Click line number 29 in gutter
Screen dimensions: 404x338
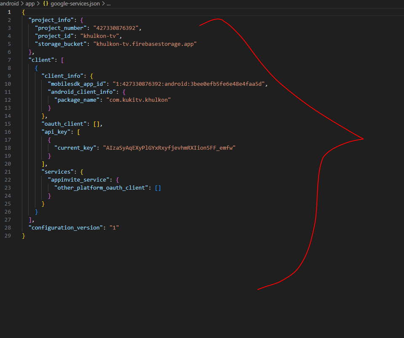[x=8, y=235]
